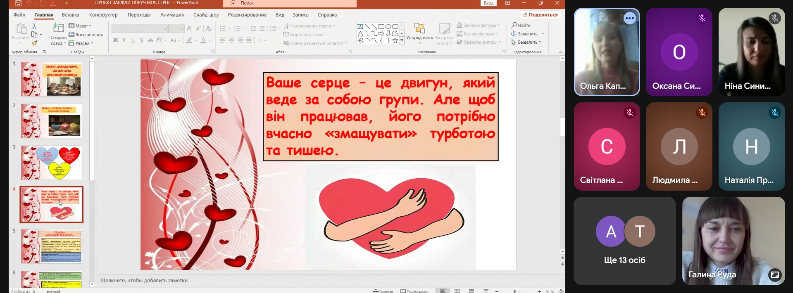The image size is (793, 293).
Task: Open the Вставка ribbon tab
Action: pyautogui.click(x=71, y=15)
